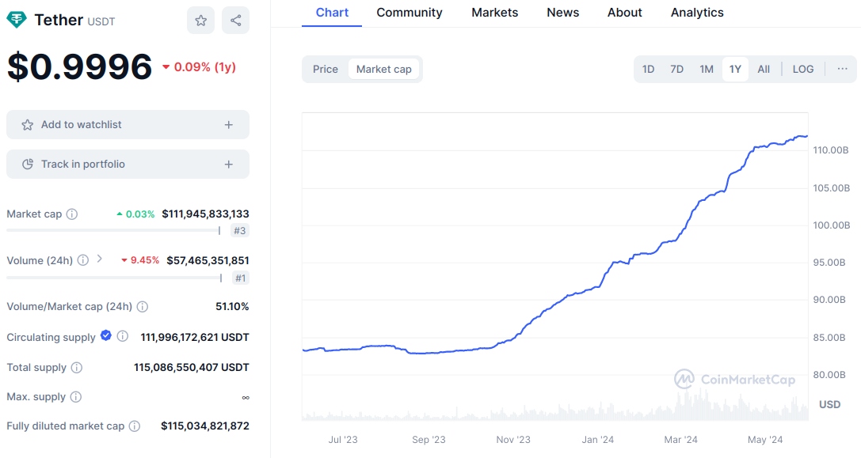The height and width of the screenshot is (458, 861).
Task: Click the 0.09% (1y) price change
Action: coord(199,67)
